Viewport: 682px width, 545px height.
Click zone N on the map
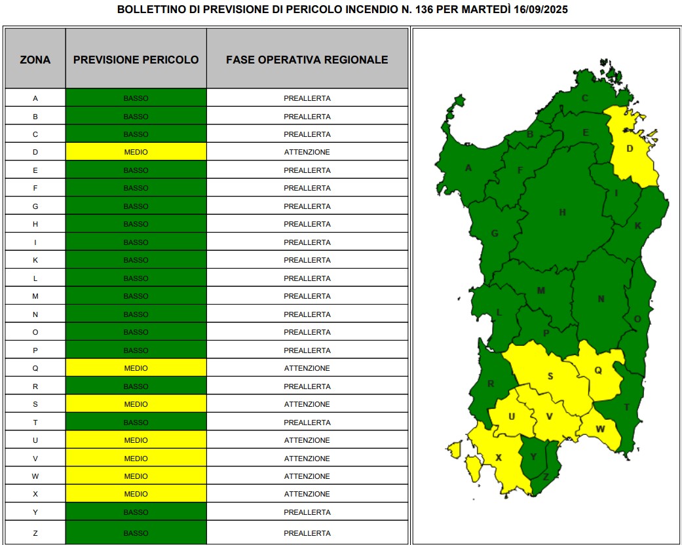[601, 299]
